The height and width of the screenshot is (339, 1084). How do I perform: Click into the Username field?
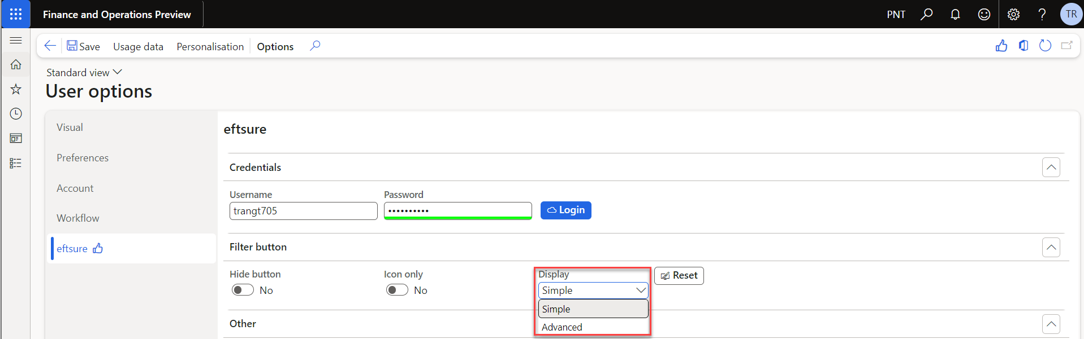(304, 211)
